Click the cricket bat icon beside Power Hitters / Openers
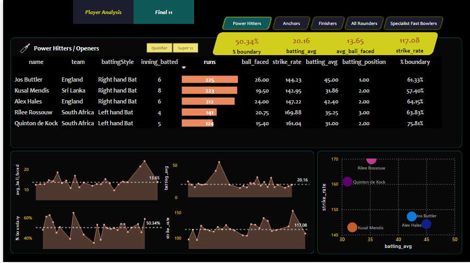470x263 pixels. (24, 48)
